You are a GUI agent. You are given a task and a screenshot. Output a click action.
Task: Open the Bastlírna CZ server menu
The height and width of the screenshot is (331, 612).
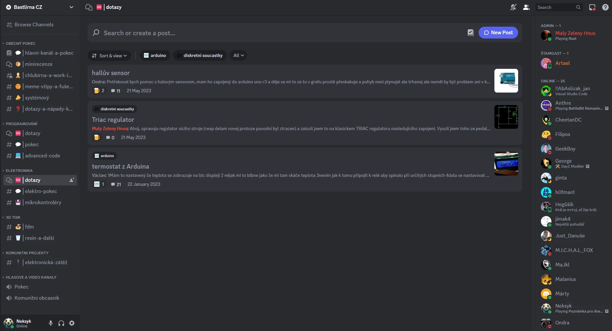(40, 7)
